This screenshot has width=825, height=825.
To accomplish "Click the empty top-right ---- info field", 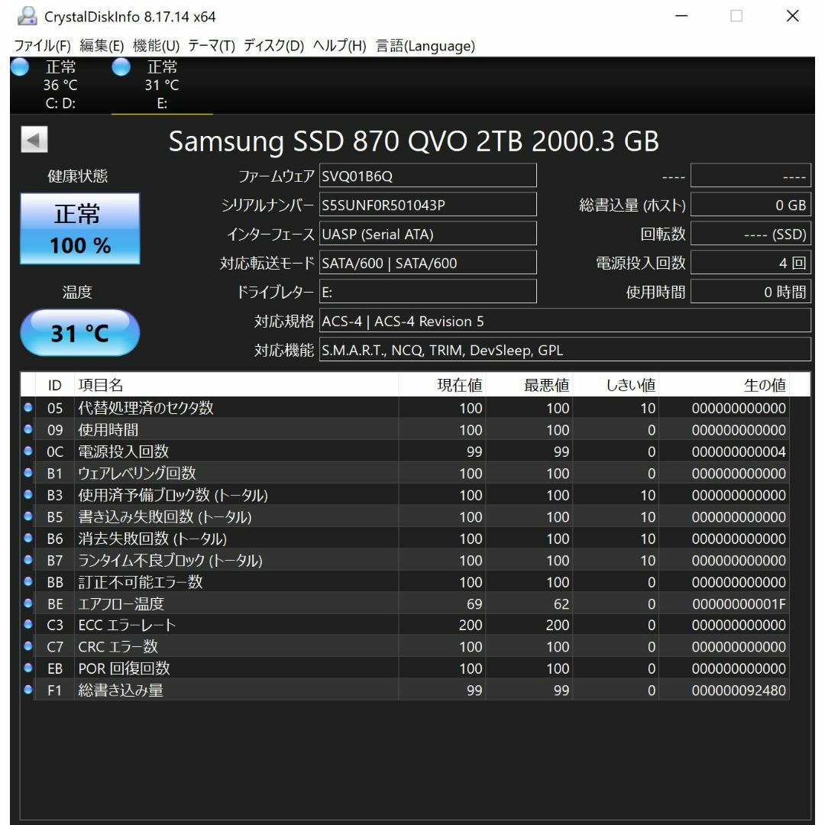I will [x=750, y=176].
